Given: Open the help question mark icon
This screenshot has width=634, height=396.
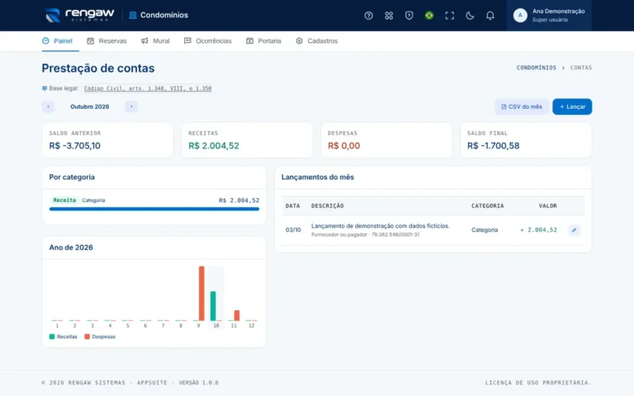Looking at the screenshot, I should click(368, 16).
